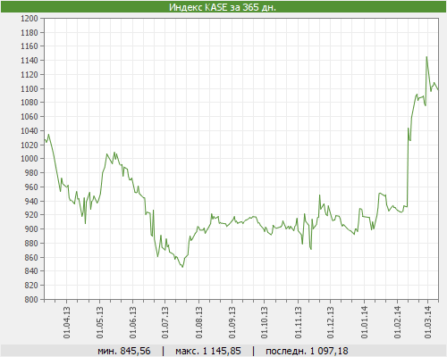The width and height of the screenshot is (447, 357).
Task: Click the 800 value on the vertical axis
Action: [31, 299]
